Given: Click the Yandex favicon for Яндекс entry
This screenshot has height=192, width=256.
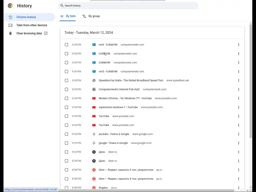Looking at the screenshot, I should click(x=94, y=187).
